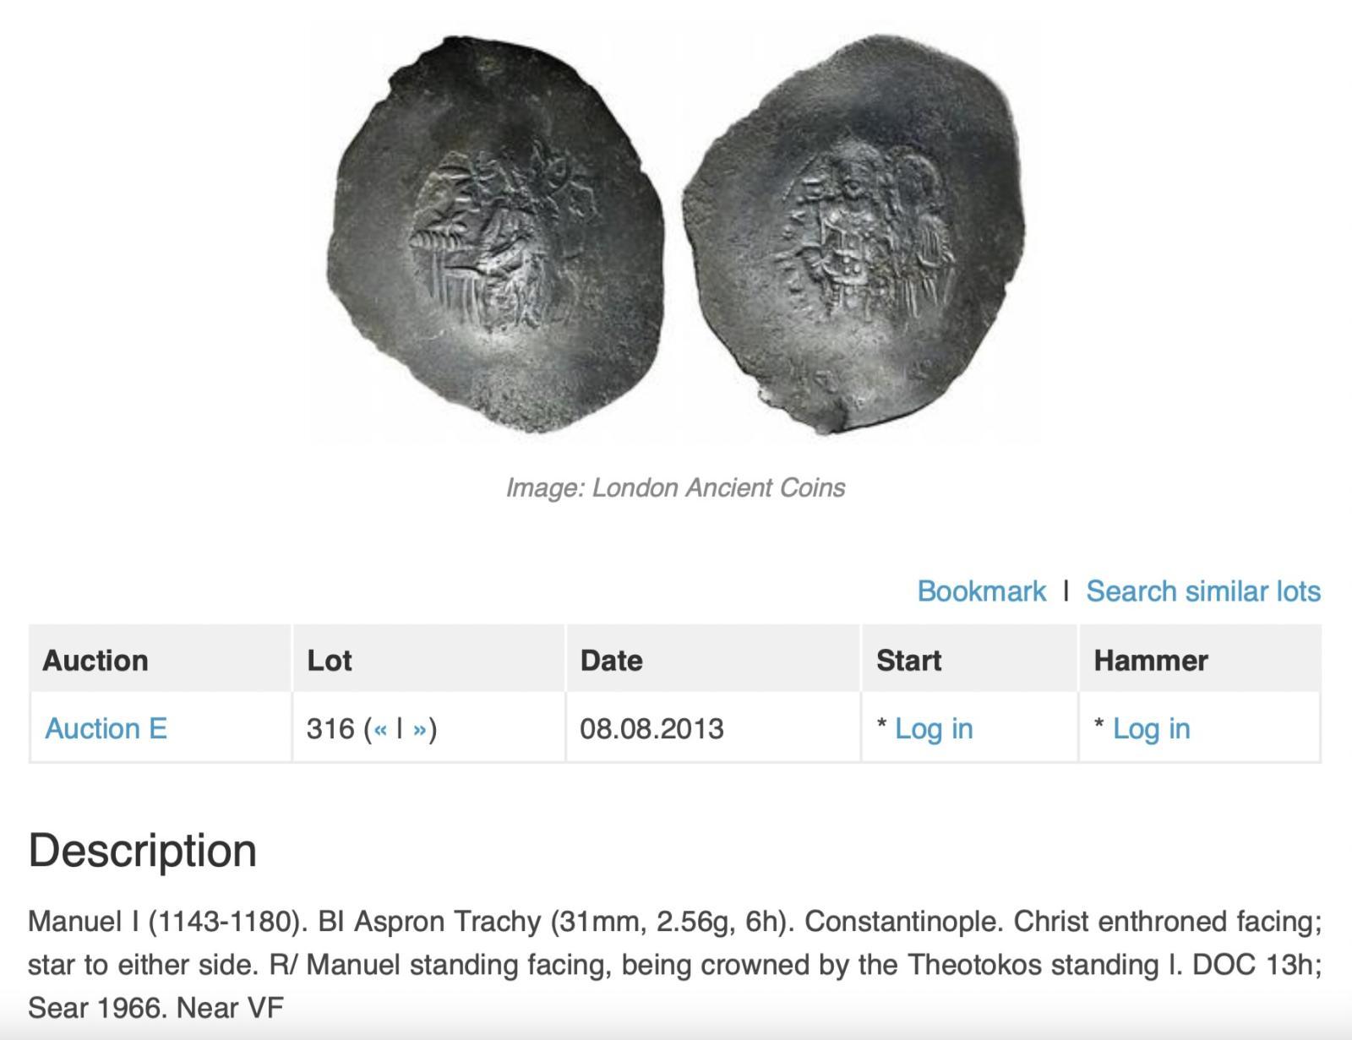Click the Date column header

[611, 660]
